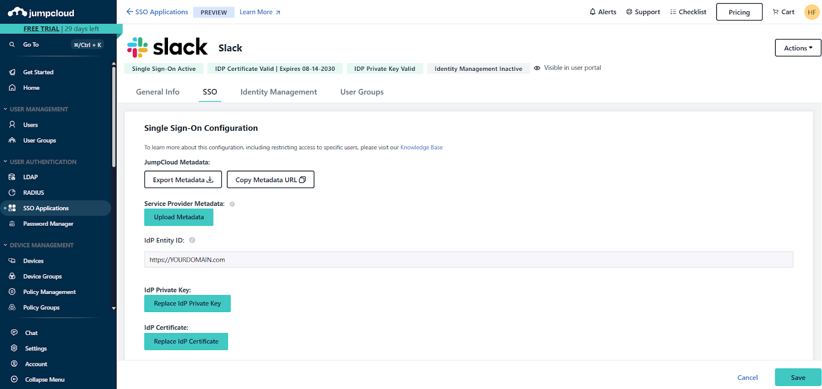Open the User Groups tab

pos(362,92)
